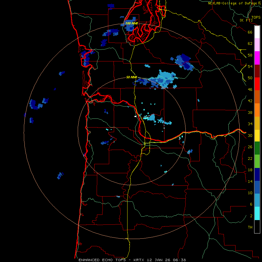Select the dark red legend swatch
Viewport: 262px width, 262px height.
[x=257, y=71]
